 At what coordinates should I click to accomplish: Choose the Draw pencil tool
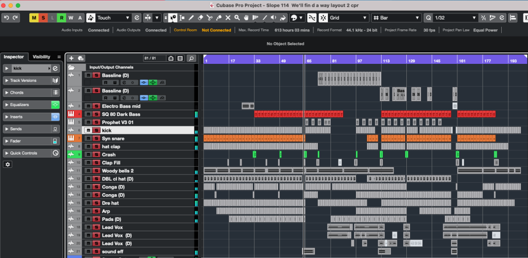pos(191,18)
